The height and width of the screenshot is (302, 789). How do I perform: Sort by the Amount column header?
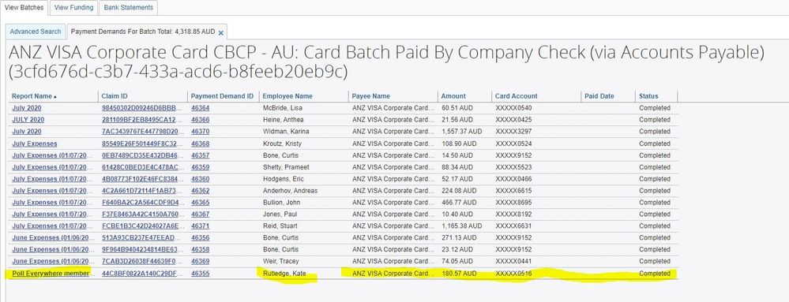point(453,96)
